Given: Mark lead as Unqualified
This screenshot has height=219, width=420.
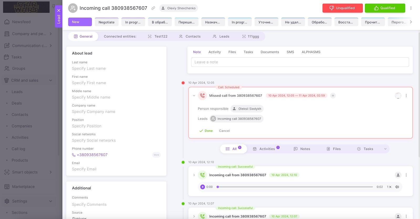Looking at the screenshot, I should click(342, 8).
